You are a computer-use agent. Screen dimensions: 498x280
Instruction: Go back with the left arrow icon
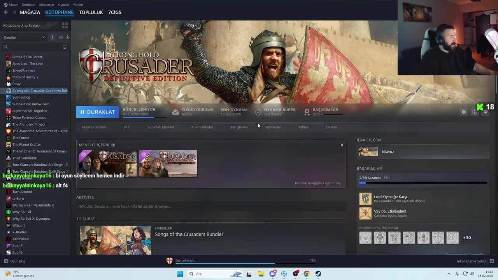click(6, 12)
